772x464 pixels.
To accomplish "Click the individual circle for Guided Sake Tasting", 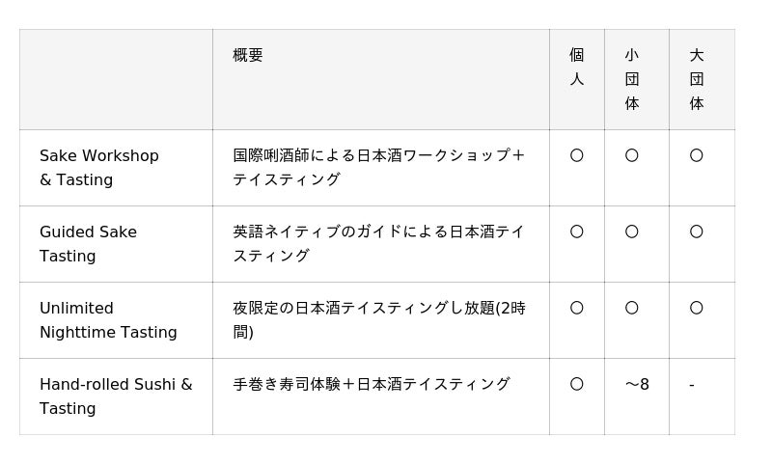I will pos(577,232).
